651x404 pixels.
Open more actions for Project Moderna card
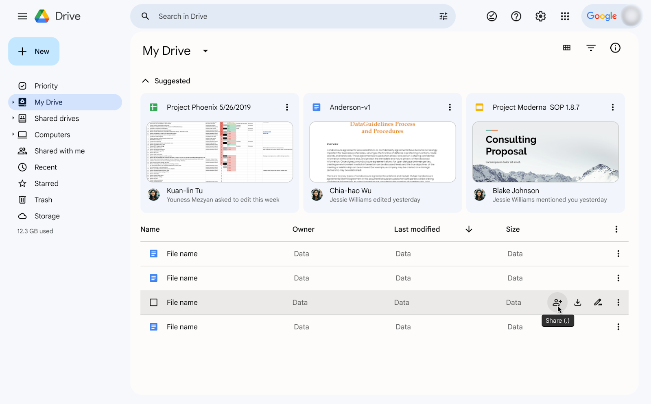click(x=613, y=107)
